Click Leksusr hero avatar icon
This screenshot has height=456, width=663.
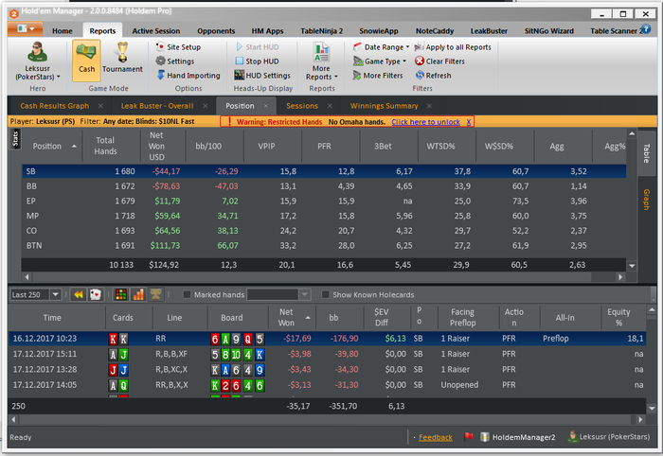[37, 52]
